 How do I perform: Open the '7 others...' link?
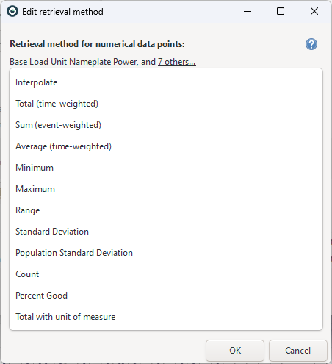click(x=177, y=62)
